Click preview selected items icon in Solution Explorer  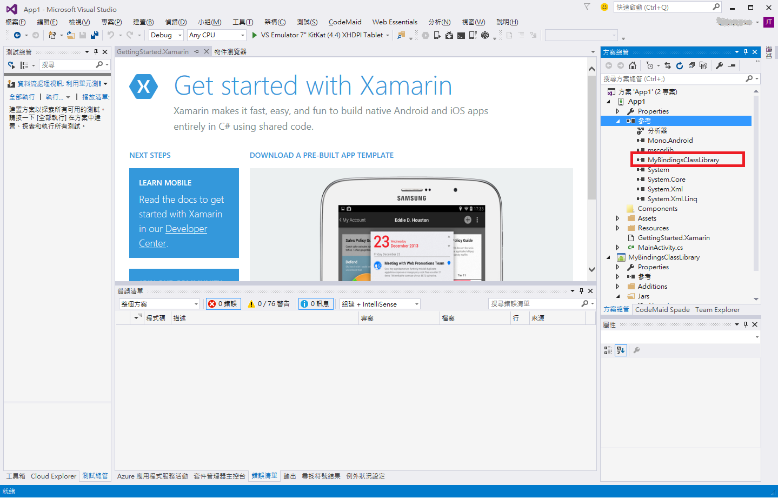point(732,65)
